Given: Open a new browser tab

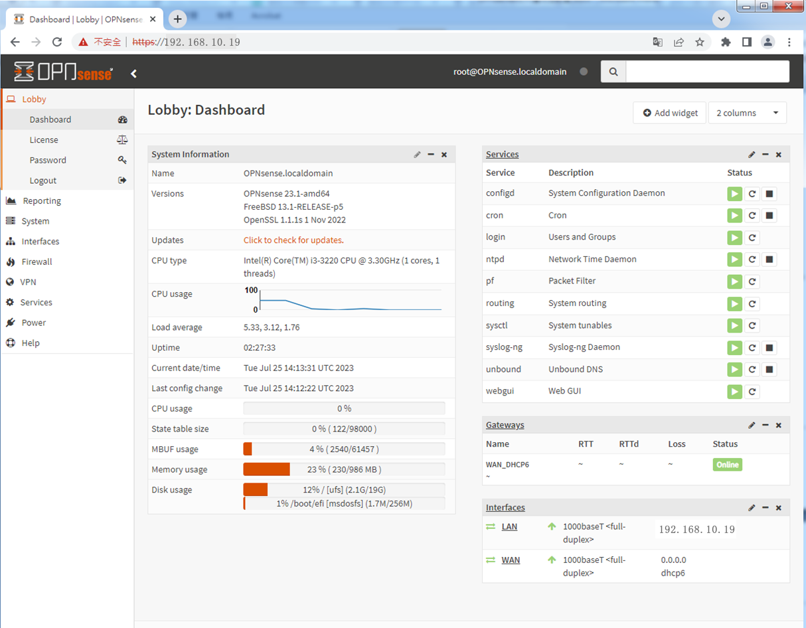Looking at the screenshot, I should [x=177, y=19].
